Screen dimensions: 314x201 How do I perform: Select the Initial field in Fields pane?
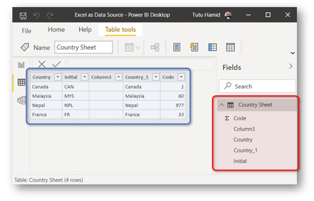[240, 161]
